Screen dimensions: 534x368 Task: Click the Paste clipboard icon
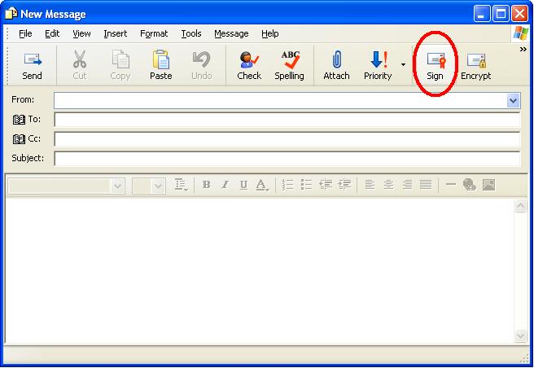160,65
